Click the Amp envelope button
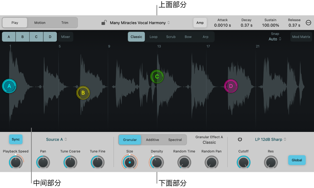Screen dimensions: 314x188 pos(200,23)
